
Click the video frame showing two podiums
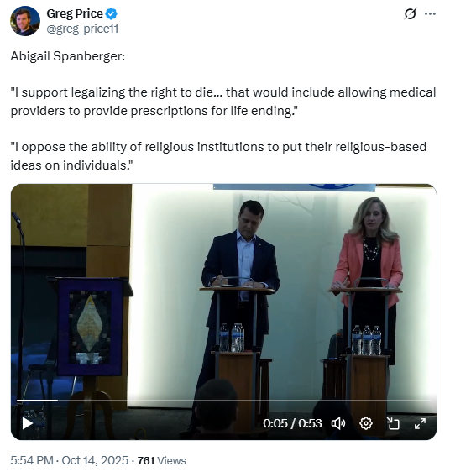point(223,301)
